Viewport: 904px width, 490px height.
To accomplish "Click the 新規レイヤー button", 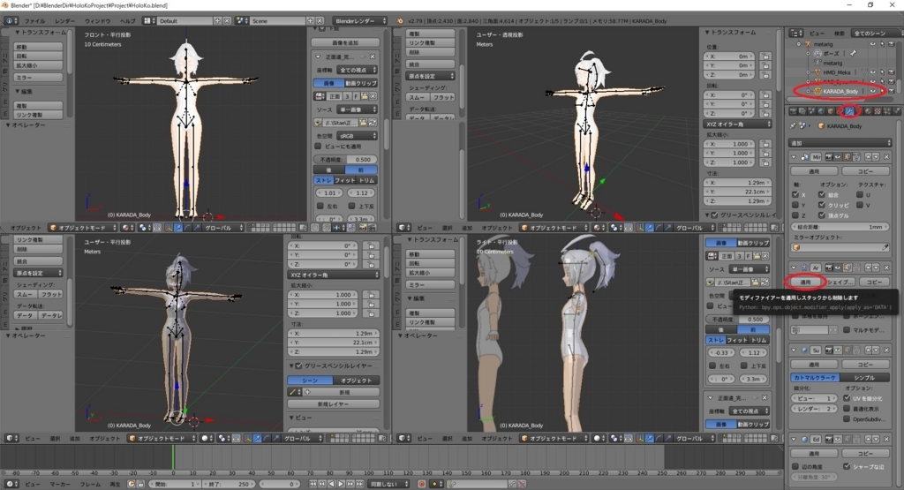I will pos(333,403).
